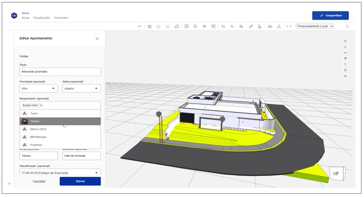Select the blue rectangle selection tool
Viewport: 364px width, 197px height.
point(195,26)
